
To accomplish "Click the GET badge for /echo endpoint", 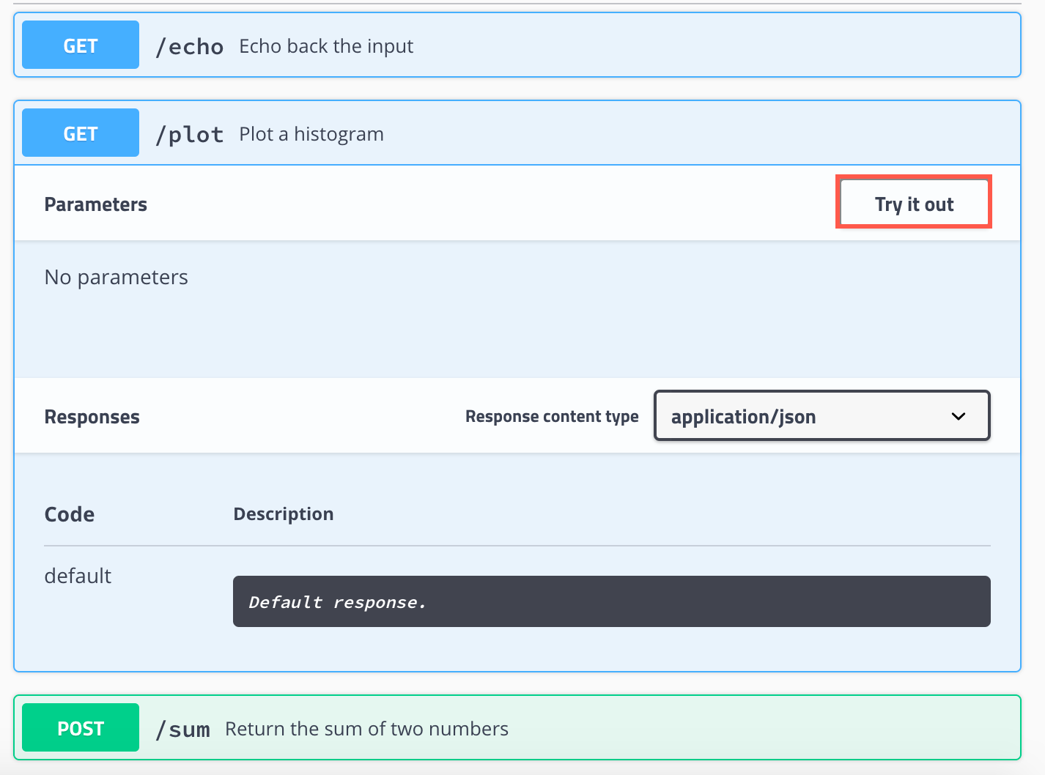I will (80, 45).
